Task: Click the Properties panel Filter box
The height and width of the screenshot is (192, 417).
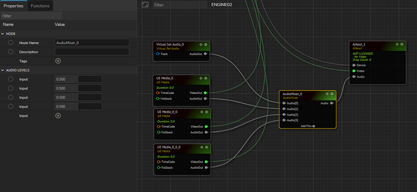Action: [67, 16]
